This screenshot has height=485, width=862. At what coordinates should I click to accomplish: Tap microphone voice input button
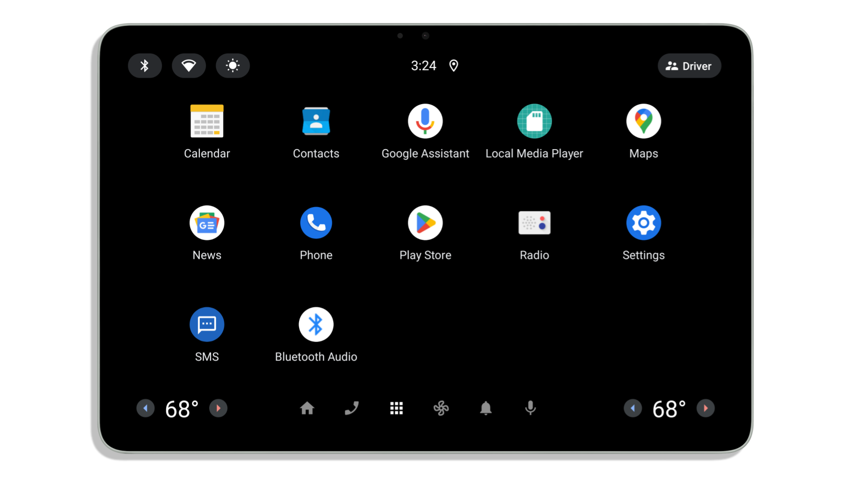pyautogui.click(x=530, y=408)
